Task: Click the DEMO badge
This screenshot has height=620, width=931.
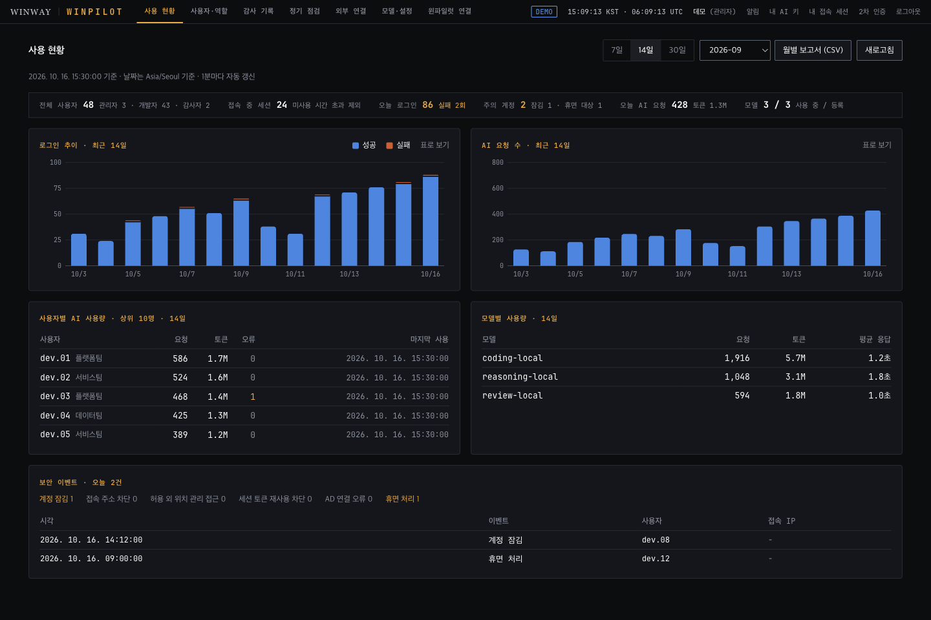Action: coord(544,12)
